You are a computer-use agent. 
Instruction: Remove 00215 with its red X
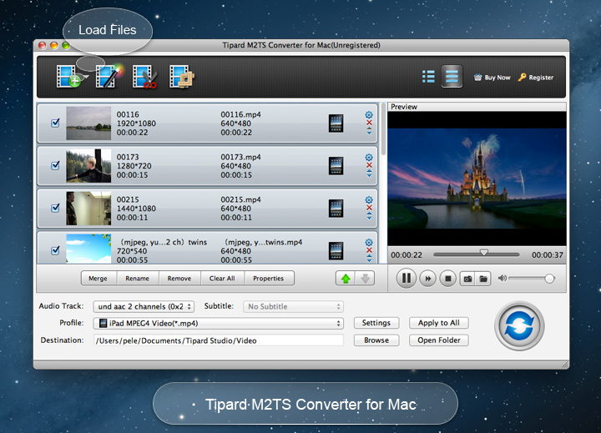(x=369, y=208)
